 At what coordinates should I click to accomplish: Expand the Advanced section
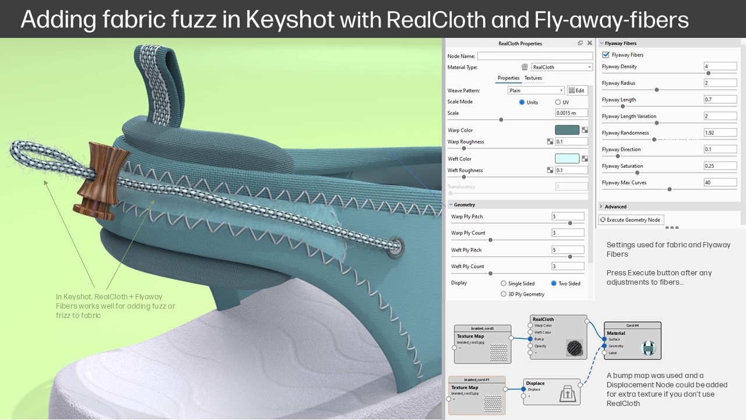coord(600,206)
